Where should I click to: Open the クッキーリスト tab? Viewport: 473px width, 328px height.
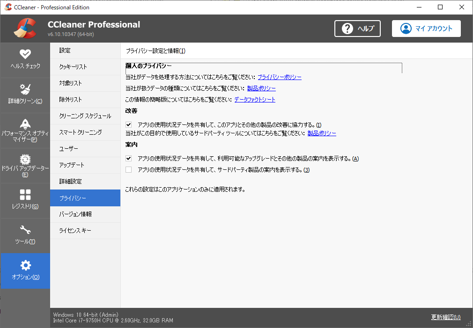pyautogui.click(x=85, y=66)
